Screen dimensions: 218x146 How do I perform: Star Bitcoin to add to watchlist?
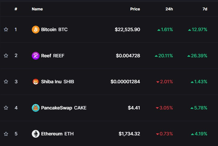pos(6,30)
